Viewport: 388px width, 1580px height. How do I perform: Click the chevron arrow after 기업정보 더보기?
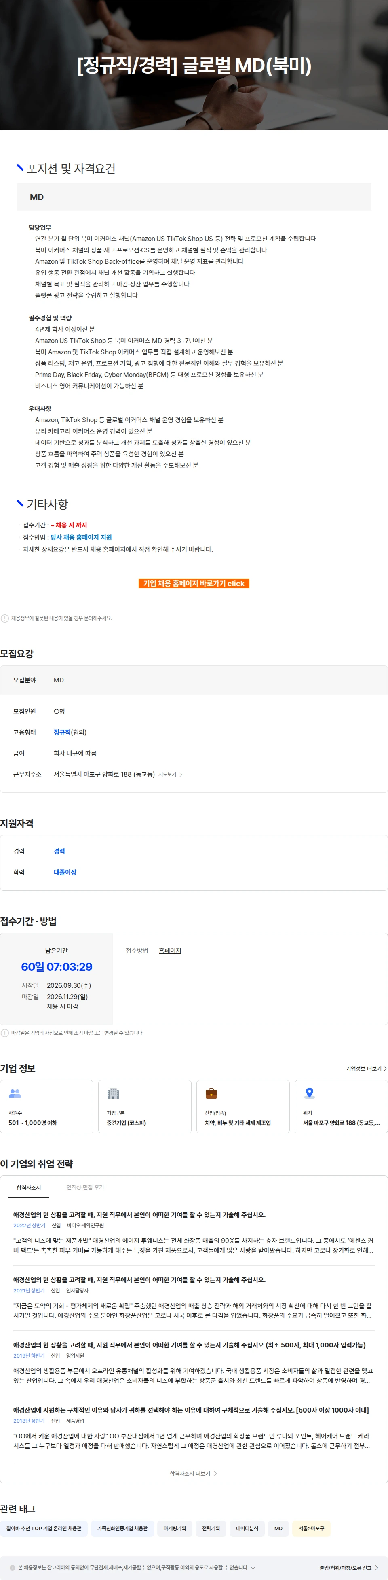tap(385, 1068)
